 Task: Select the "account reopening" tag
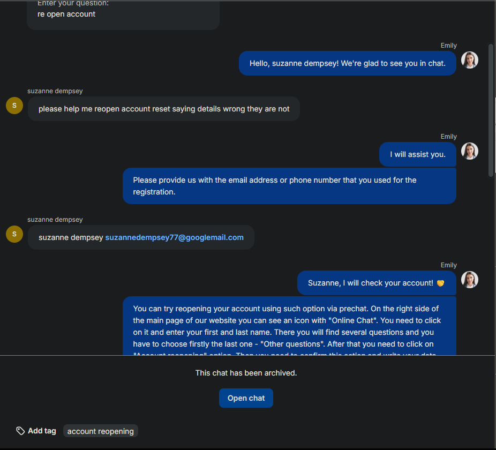pos(101,431)
